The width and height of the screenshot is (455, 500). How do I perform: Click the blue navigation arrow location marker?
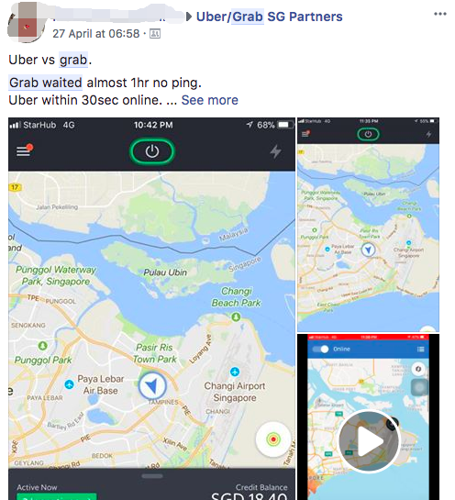[x=152, y=385]
